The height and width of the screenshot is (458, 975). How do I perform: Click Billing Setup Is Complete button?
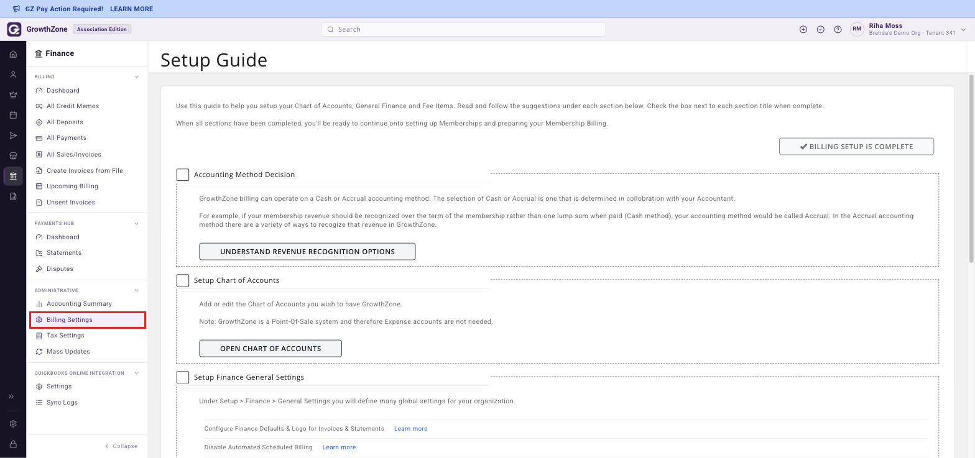(856, 147)
